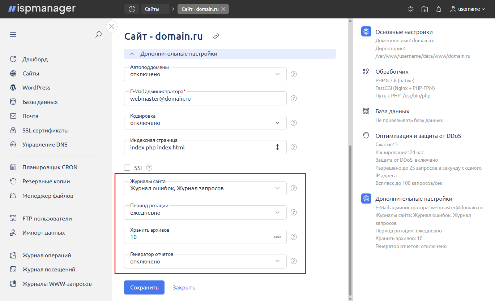The width and height of the screenshot is (495, 301).
Task: Click the Сохранить button
Action: [144, 288]
